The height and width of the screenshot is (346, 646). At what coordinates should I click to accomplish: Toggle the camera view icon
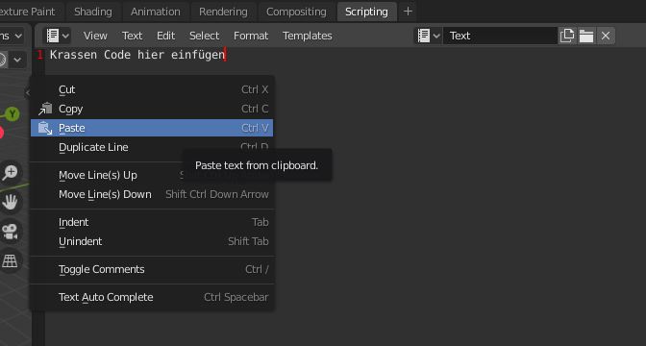(10, 232)
